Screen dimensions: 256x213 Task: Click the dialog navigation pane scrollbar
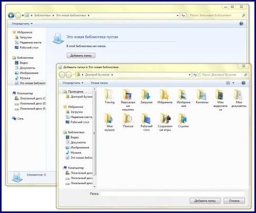[x=94, y=133]
